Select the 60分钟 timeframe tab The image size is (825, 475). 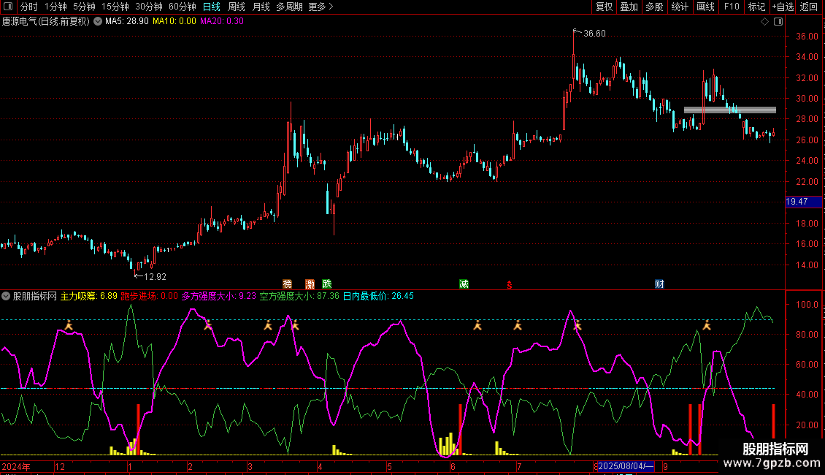(x=182, y=7)
